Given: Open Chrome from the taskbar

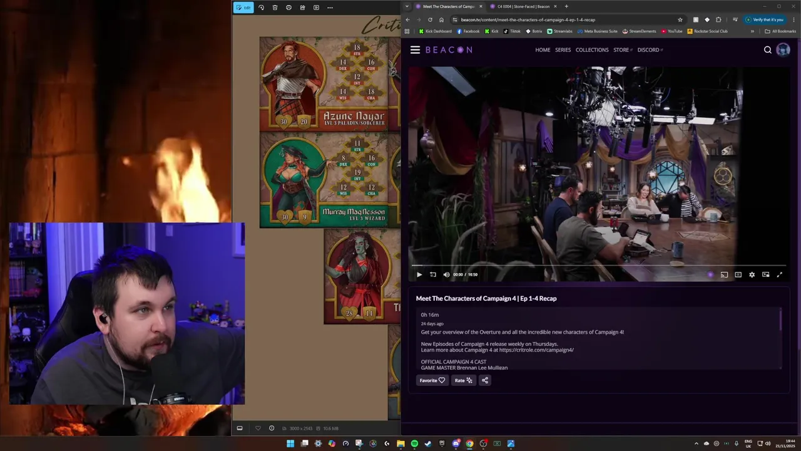Looking at the screenshot, I should point(469,443).
